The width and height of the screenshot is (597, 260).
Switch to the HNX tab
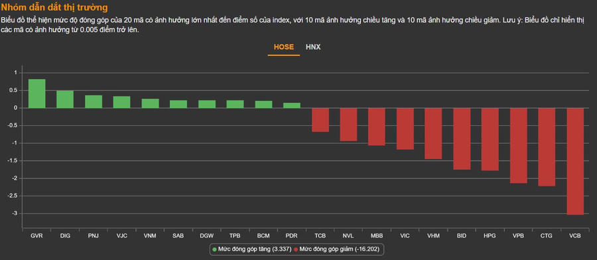tap(313, 47)
